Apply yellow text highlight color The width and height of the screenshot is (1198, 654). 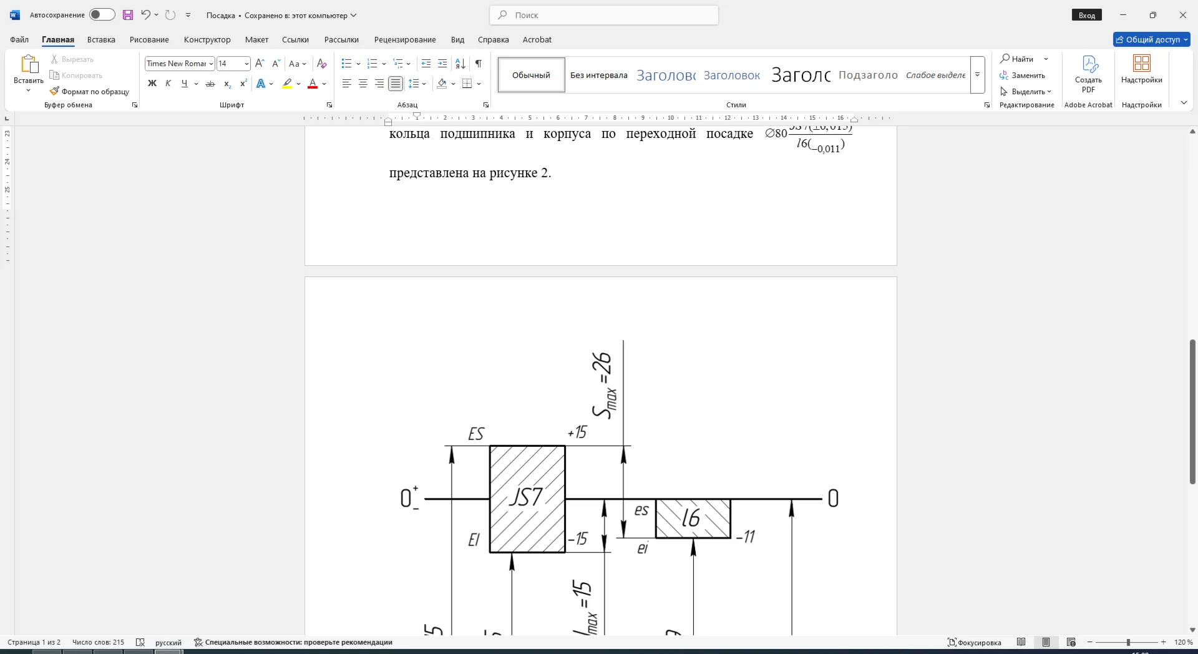tap(287, 84)
